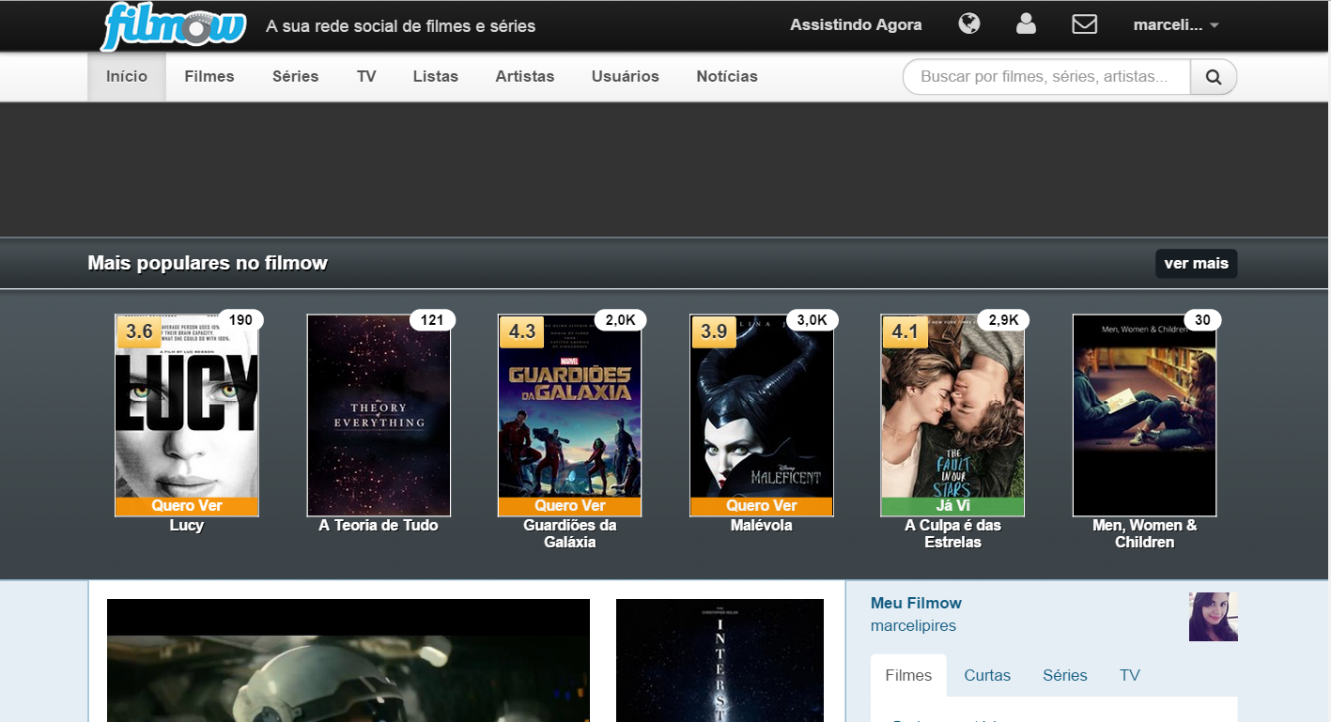Play the featured video with helmet

(x=348, y=661)
